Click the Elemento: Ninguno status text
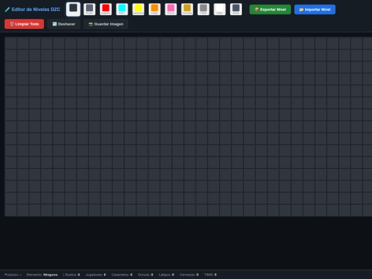Screen dimensions: 372x279 [42, 275]
